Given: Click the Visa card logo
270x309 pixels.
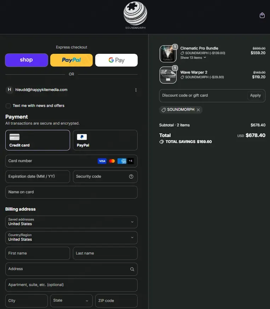Looking at the screenshot, I should (x=102, y=161).
